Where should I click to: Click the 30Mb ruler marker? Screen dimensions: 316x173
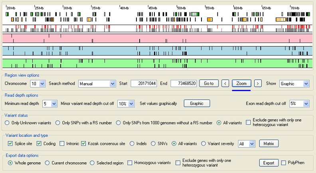tap(67, 8)
